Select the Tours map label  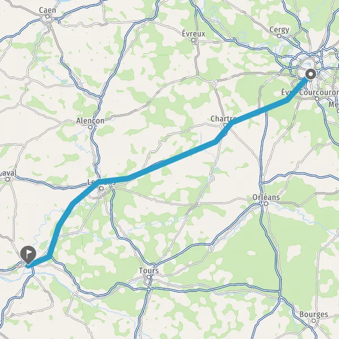149,271
